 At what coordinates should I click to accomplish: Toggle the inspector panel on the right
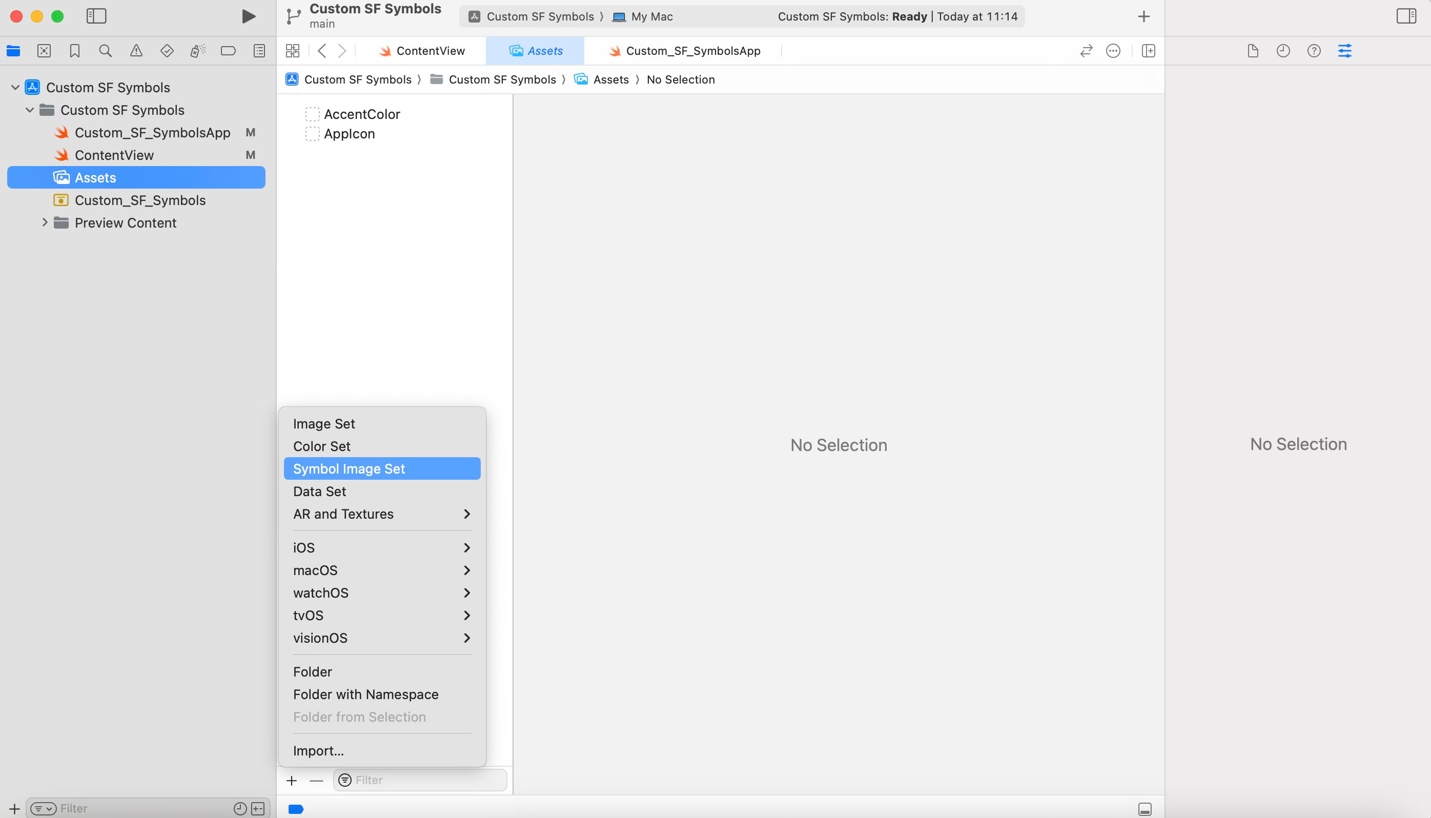tap(1406, 16)
